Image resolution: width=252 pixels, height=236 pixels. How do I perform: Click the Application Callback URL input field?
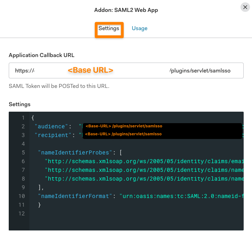coord(126,70)
